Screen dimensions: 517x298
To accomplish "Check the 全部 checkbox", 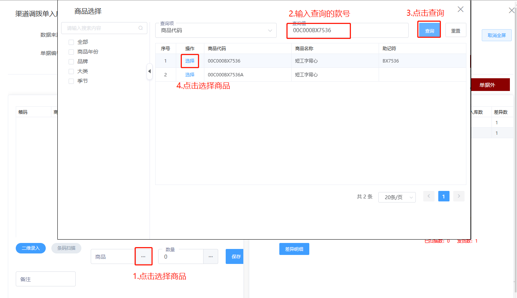I will [x=71, y=42].
